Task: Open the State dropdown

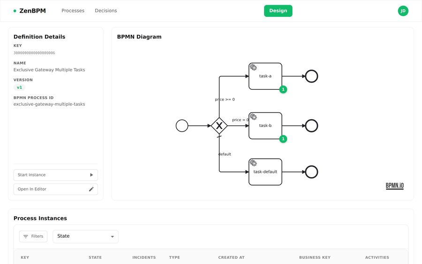Action: click(x=86, y=236)
